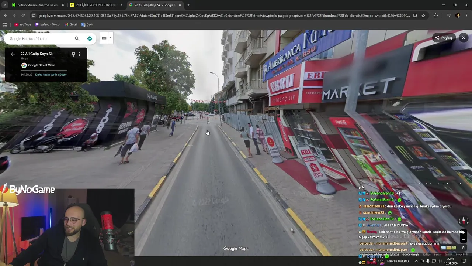Open the tab search dropdown chevron
472x266 pixels.
[5, 5]
